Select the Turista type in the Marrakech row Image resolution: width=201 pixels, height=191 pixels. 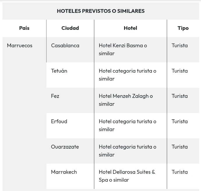tap(179, 172)
